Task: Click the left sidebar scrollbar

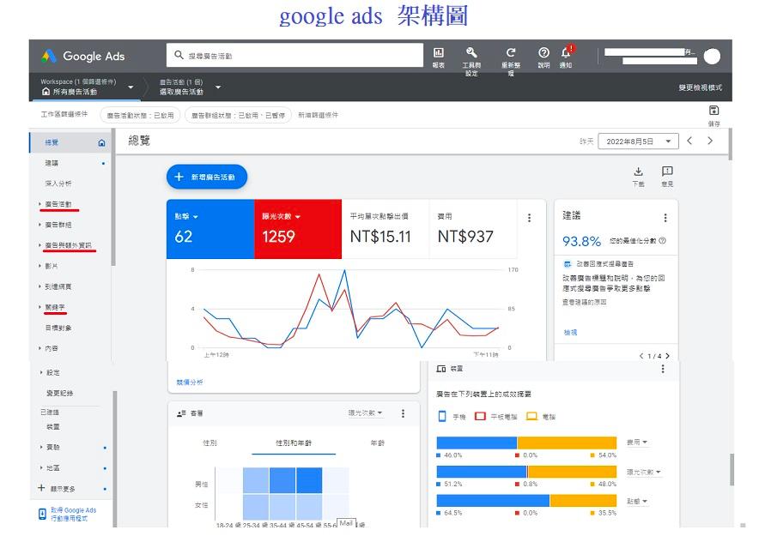Action: pos(113,197)
